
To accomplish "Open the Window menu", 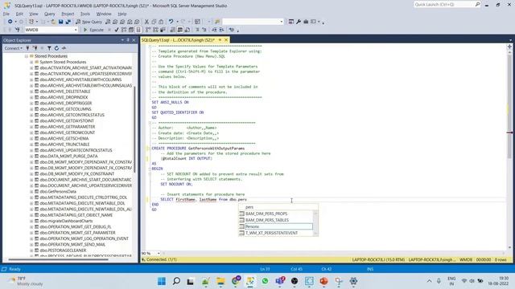I will [104, 14].
